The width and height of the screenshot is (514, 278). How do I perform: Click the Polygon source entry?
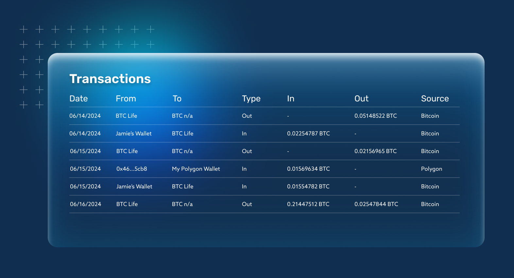[431, 169]
